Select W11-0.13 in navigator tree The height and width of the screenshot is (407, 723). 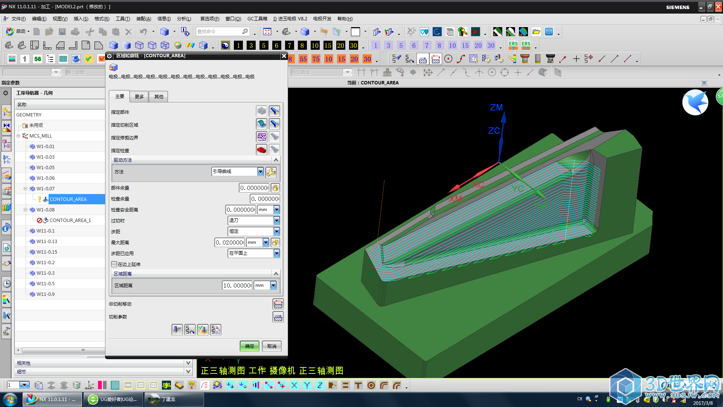pyautogui.click(x=47, y=241)
